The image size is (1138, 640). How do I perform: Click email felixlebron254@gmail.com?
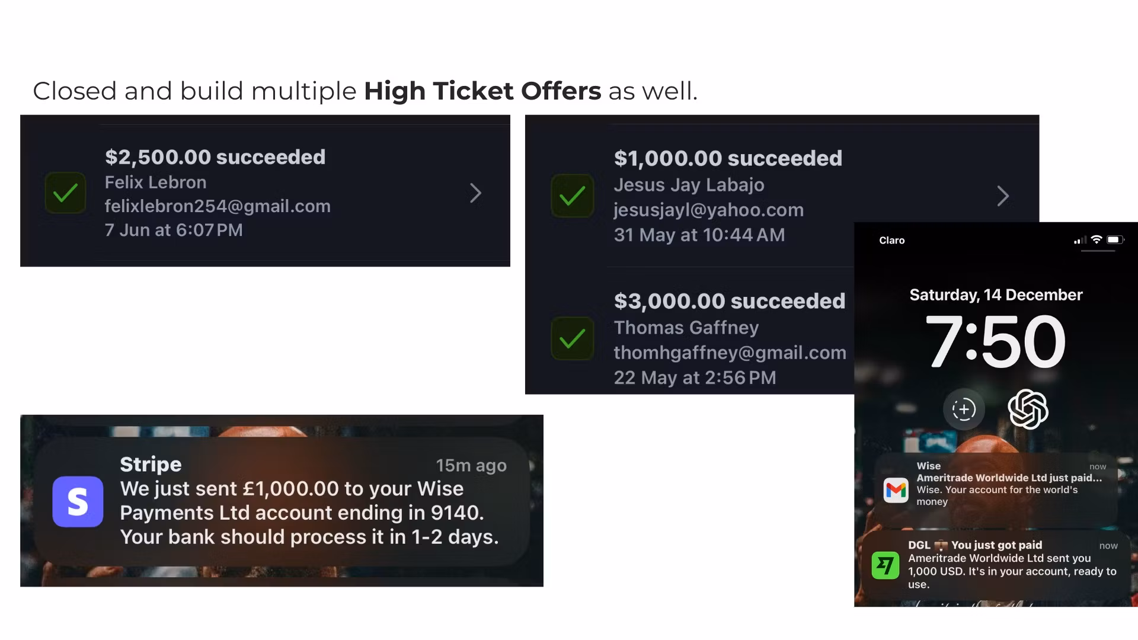[x=218, y=206]
